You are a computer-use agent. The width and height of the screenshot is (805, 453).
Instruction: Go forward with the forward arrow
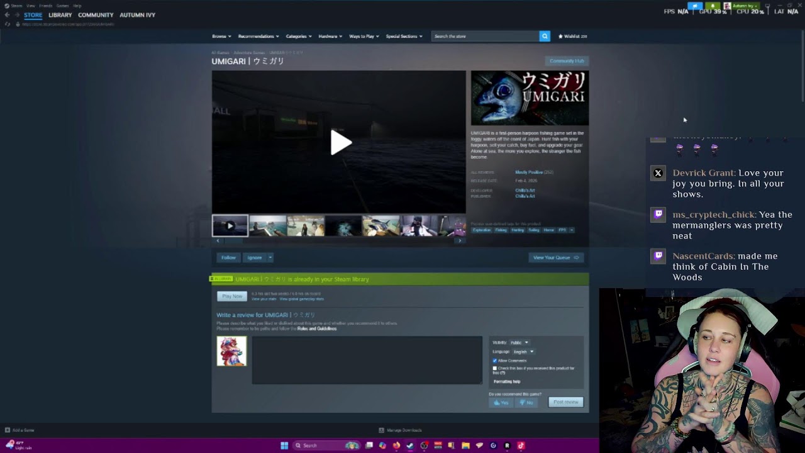pyautogui.click(x=16, y=14)
